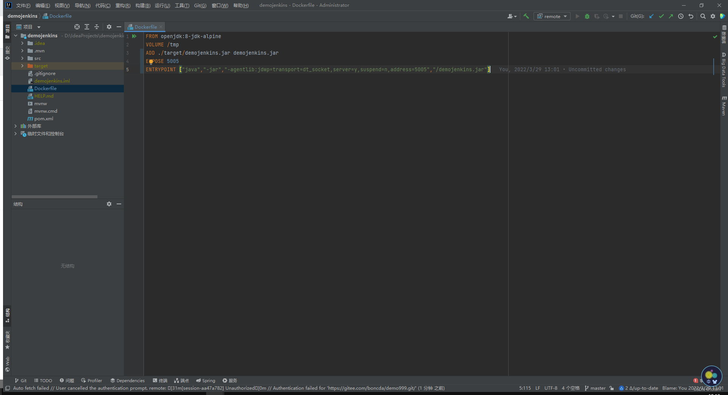The height and width of the screenshot is (395, 728).
Task: Open Big Data Tools side panel
Action: [x=724, y=70]
